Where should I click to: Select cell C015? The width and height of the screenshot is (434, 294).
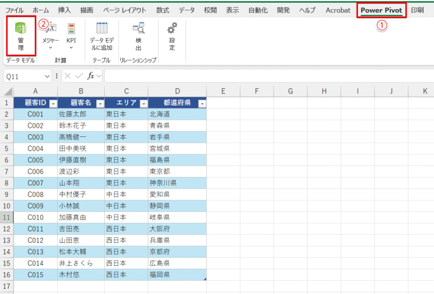click(x=35, y=275)
